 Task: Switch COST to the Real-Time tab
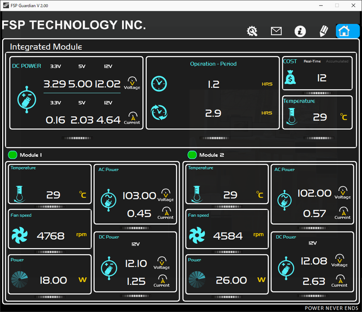coord(312,61)
